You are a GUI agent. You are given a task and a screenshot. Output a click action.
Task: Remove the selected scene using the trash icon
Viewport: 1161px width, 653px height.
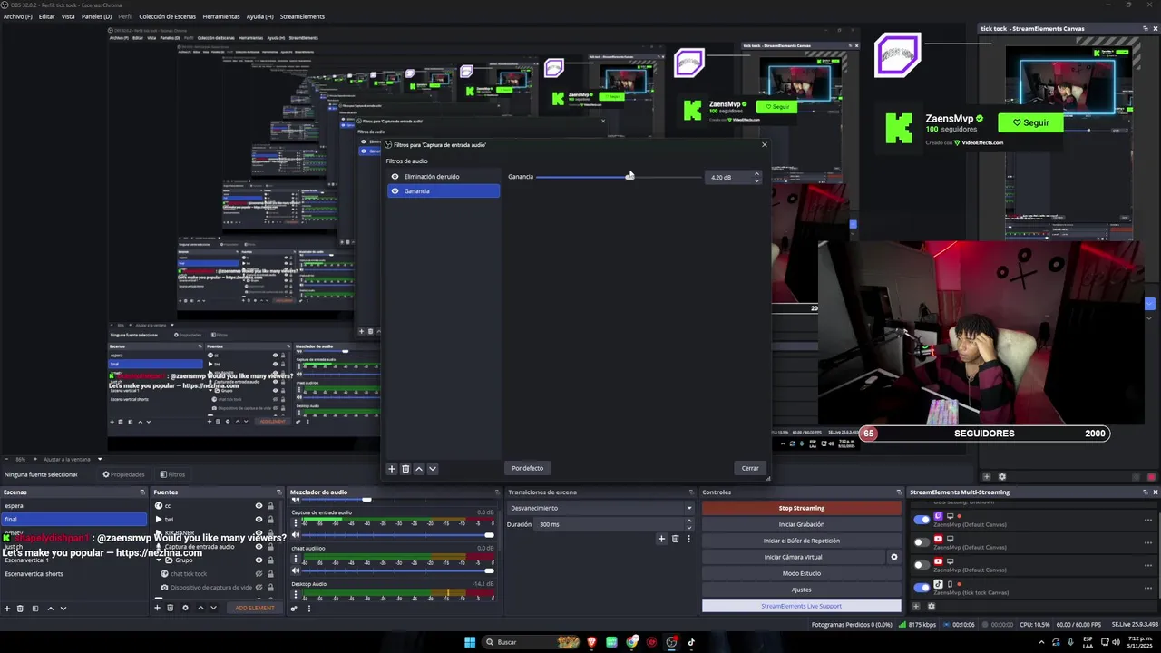[x=21, y=608]
